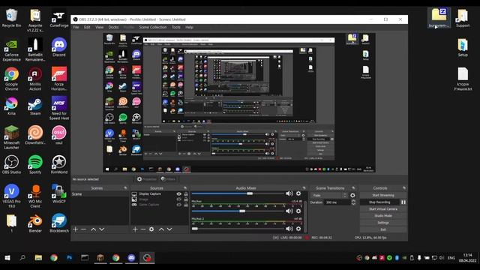Open the WinSCP desktop shortcut
Image resolution: width=480 pixels, height=270 pixels.
point(58,193)
